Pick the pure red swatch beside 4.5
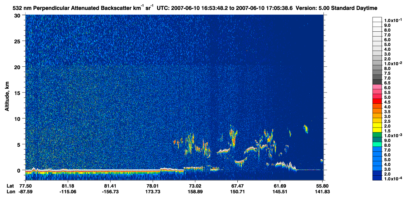Image resolution: width=405 pixels, height=207 pixels. (377, 101)
